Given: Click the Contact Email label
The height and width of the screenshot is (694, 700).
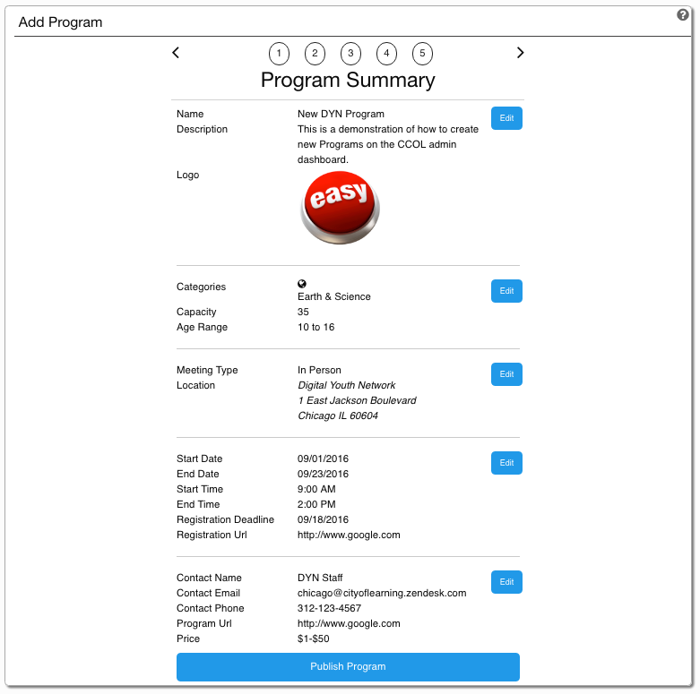Looking at the screenshot, I should click(x=208, y=593).
